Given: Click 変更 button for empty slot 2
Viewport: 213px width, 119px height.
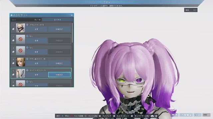Looking at the screenshot, I should point(36,40).
